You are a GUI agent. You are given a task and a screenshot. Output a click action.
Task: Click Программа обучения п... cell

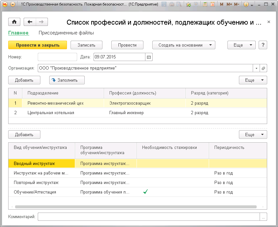106,192
